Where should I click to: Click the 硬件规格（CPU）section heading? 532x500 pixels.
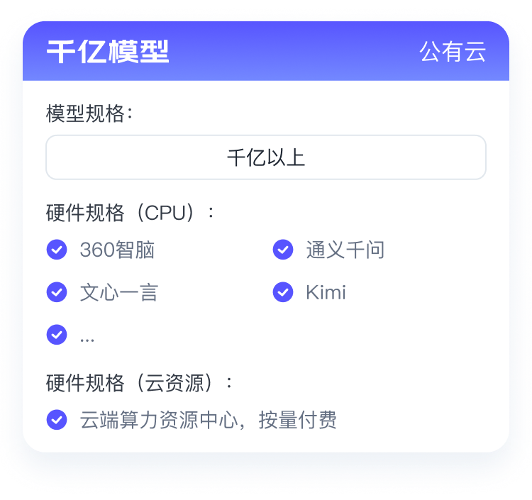tap(130, 213)
